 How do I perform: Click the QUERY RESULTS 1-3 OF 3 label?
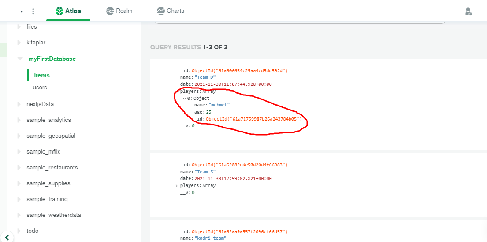point(189,48)
